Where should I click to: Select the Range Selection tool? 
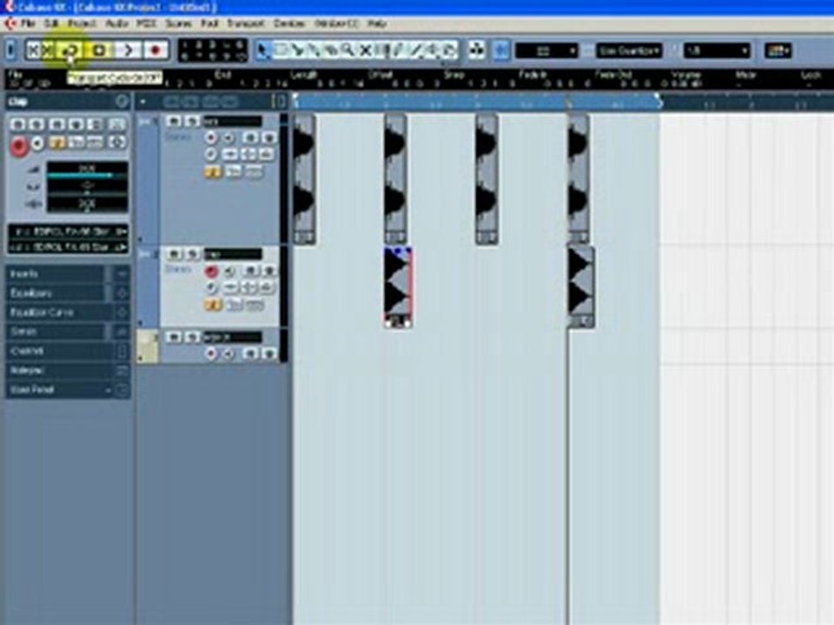[281, 50]
